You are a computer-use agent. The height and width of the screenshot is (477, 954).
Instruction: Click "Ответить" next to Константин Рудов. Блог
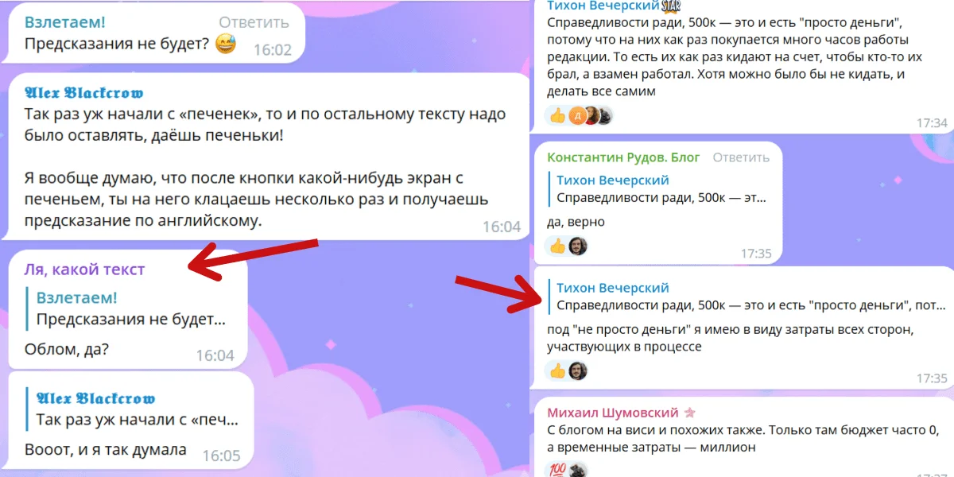[x=742, y=157]
